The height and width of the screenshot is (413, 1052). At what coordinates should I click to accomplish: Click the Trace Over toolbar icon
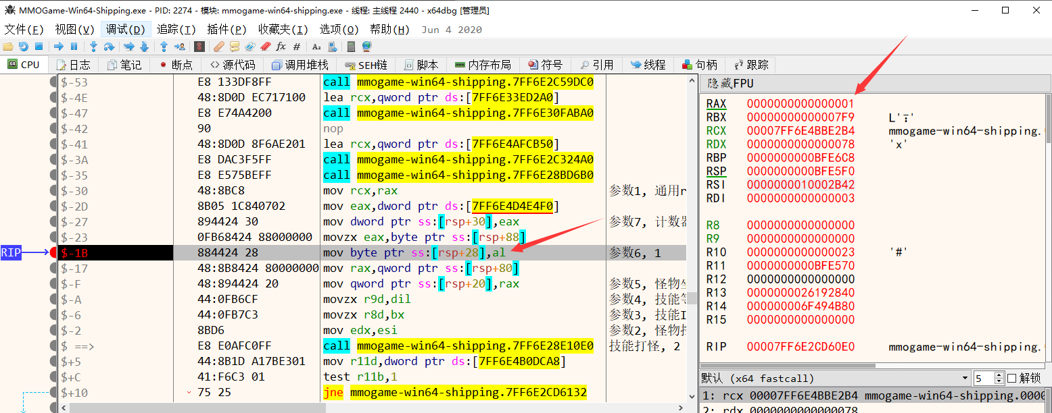[x=144, y=47]
